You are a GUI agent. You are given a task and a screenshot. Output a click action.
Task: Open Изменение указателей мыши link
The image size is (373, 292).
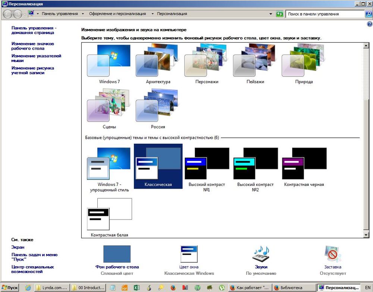click(x=36, y=58)
